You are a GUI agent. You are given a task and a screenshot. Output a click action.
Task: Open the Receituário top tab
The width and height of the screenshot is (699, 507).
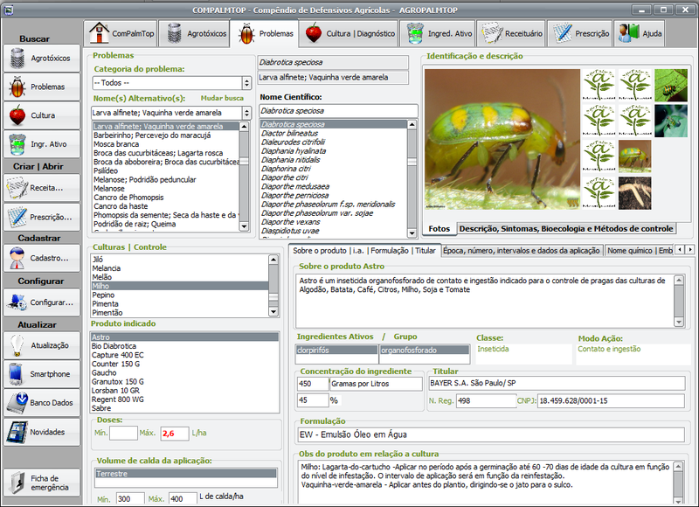point(511,33)
